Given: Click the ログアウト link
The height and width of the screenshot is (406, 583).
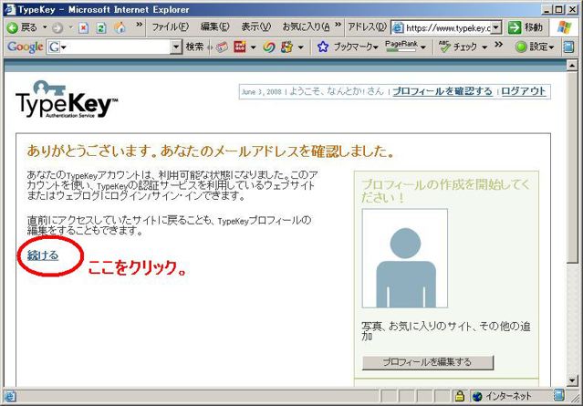Looking at the screenshot, I should [x=524, y=91].
